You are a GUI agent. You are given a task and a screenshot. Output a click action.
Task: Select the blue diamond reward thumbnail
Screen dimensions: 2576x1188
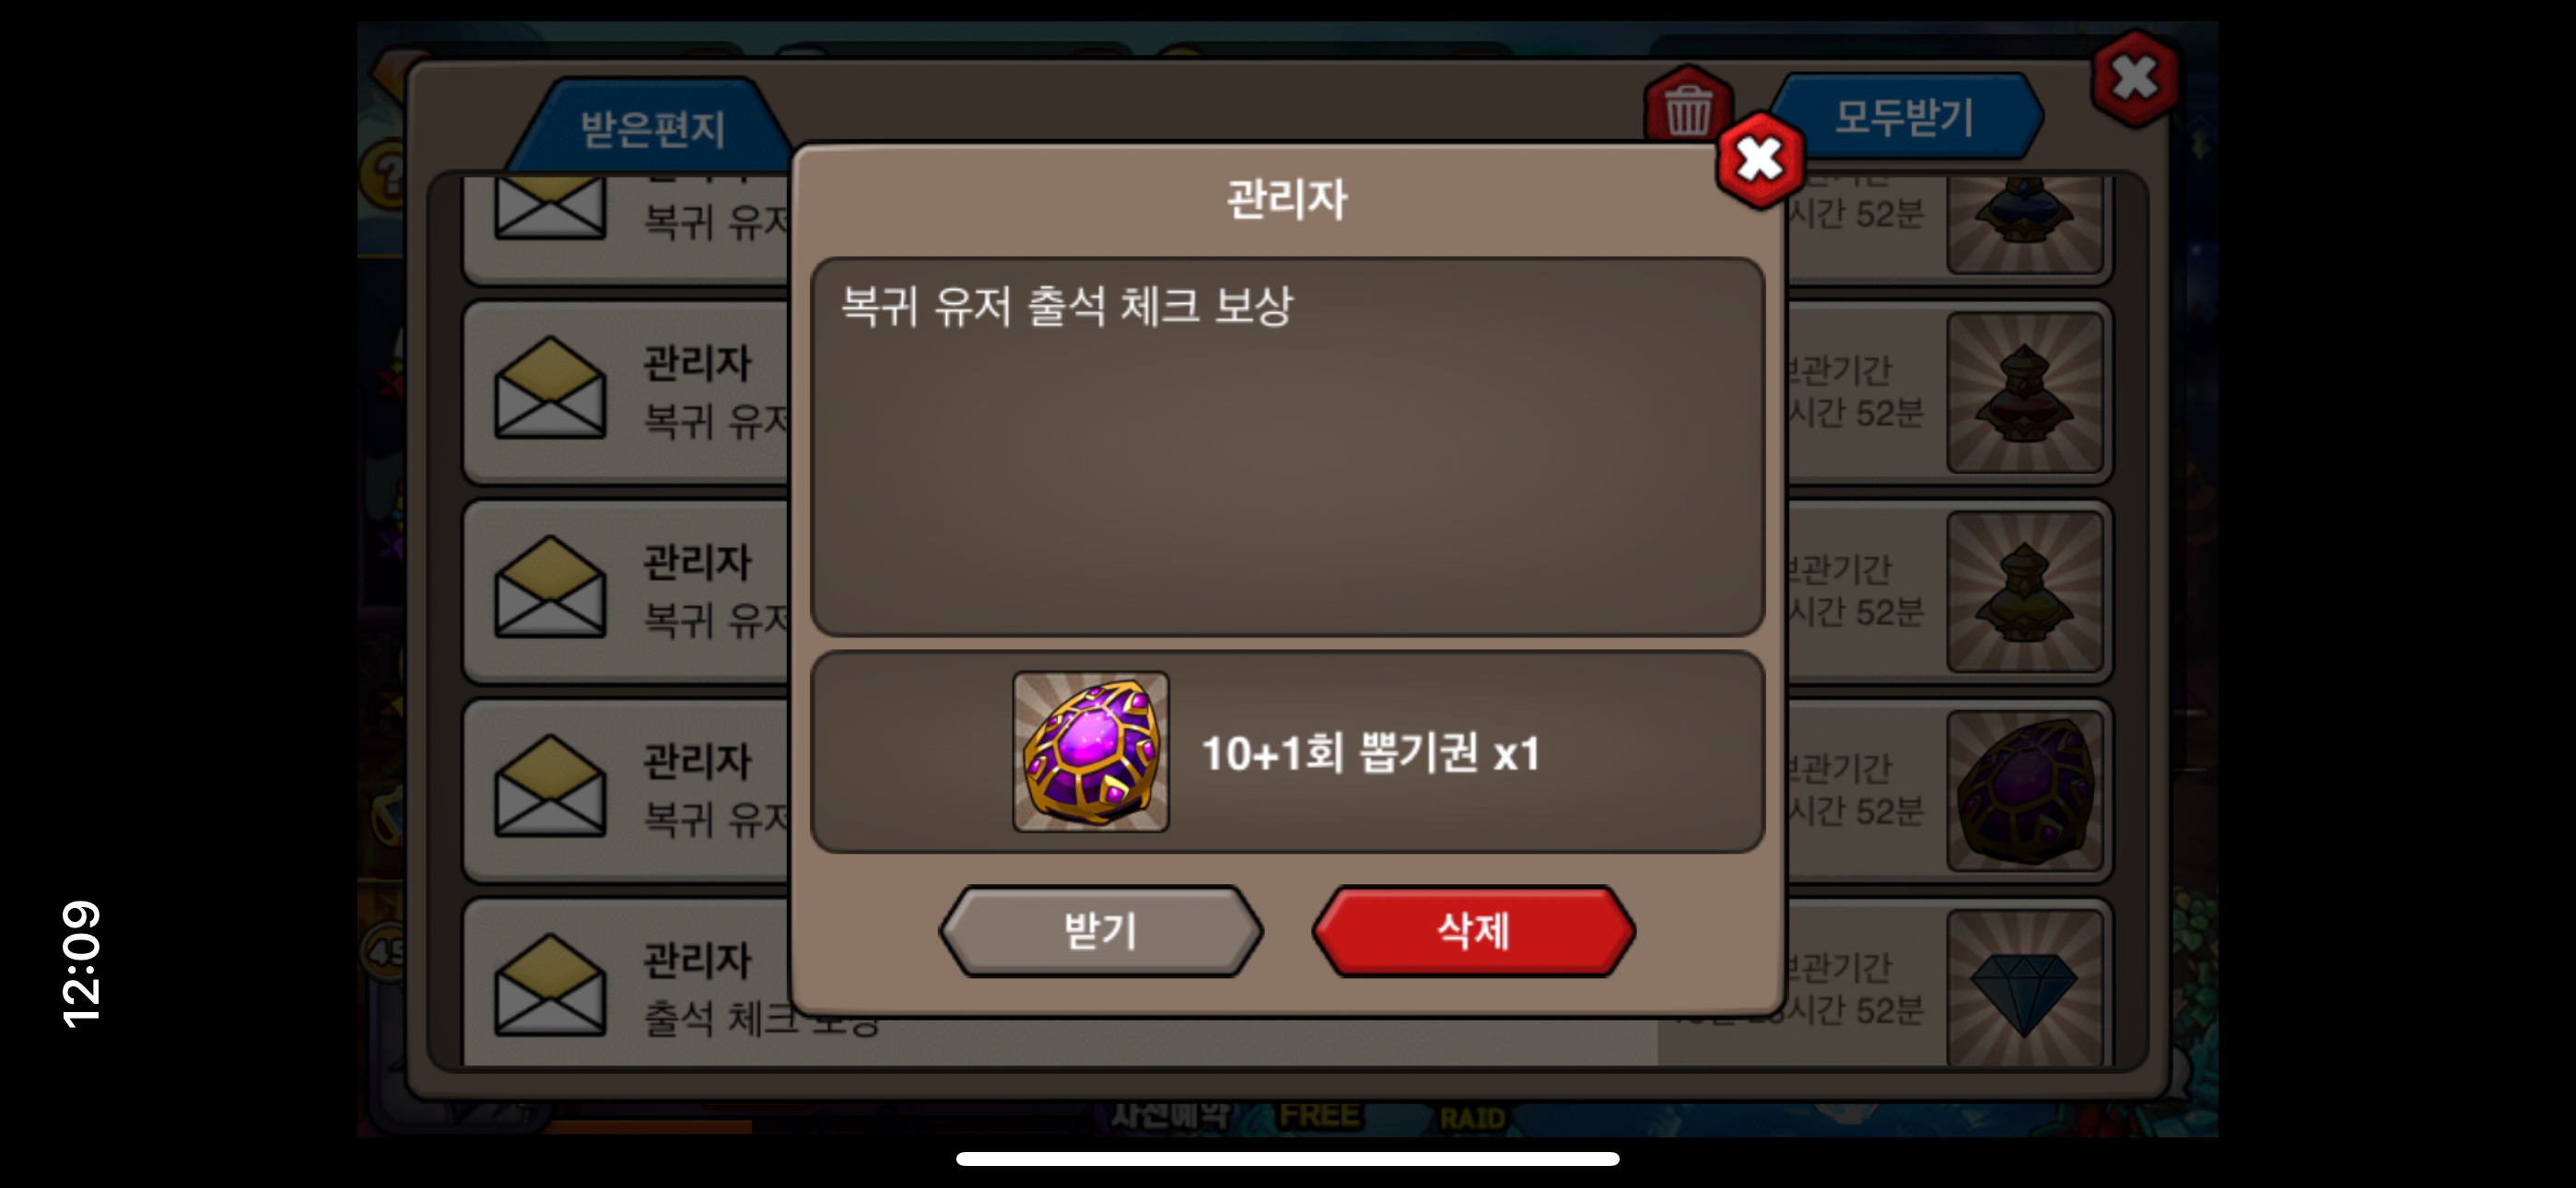[2024, 987]
